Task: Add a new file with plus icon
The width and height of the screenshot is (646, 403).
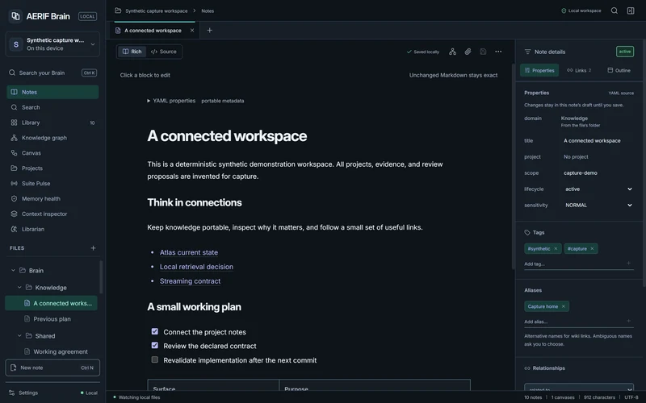Action: 93,248
